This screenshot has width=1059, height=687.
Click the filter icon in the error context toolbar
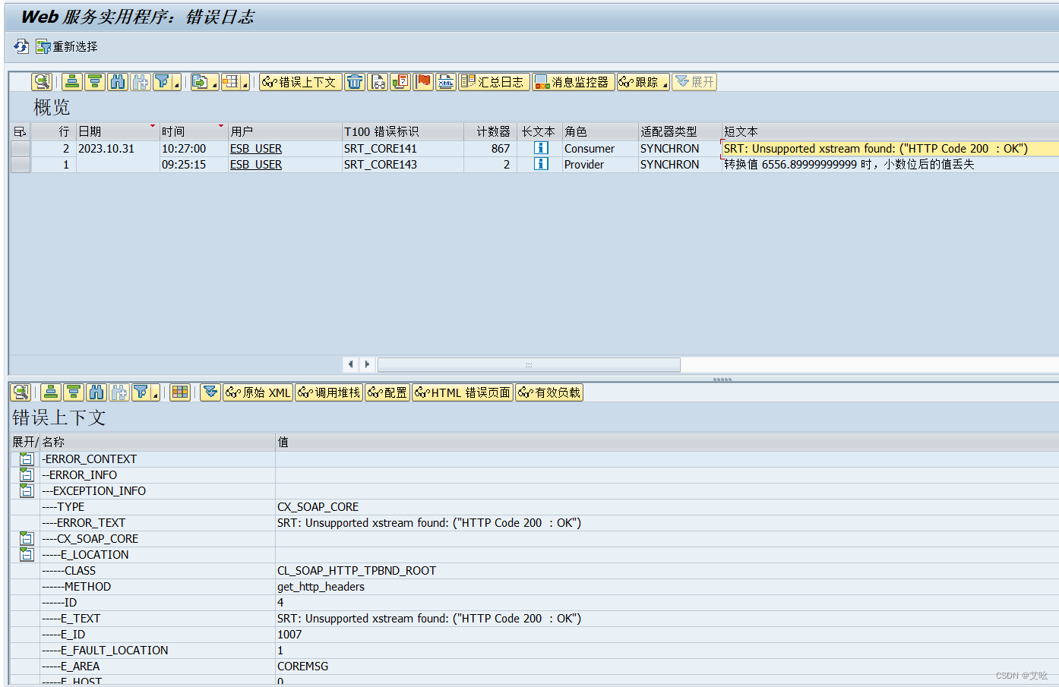[x=141, y=392]
